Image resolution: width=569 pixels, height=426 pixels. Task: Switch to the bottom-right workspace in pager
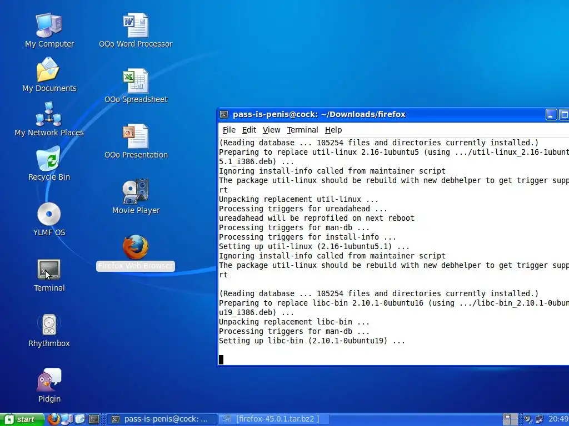click(514, 422)
